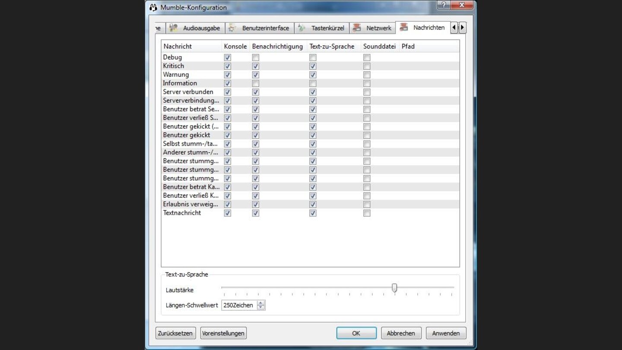Click the Anwenden button
The height and width of the screenshot is (350, 622).
tap(446, 333)
